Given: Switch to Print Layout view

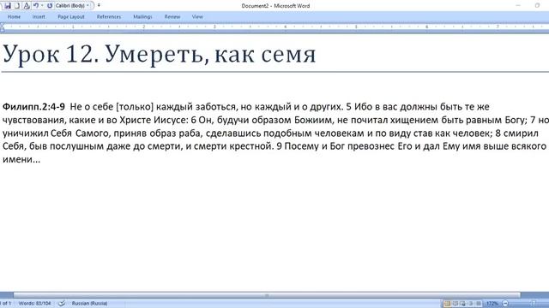Looking at the screenshot, I should point(447,304).
